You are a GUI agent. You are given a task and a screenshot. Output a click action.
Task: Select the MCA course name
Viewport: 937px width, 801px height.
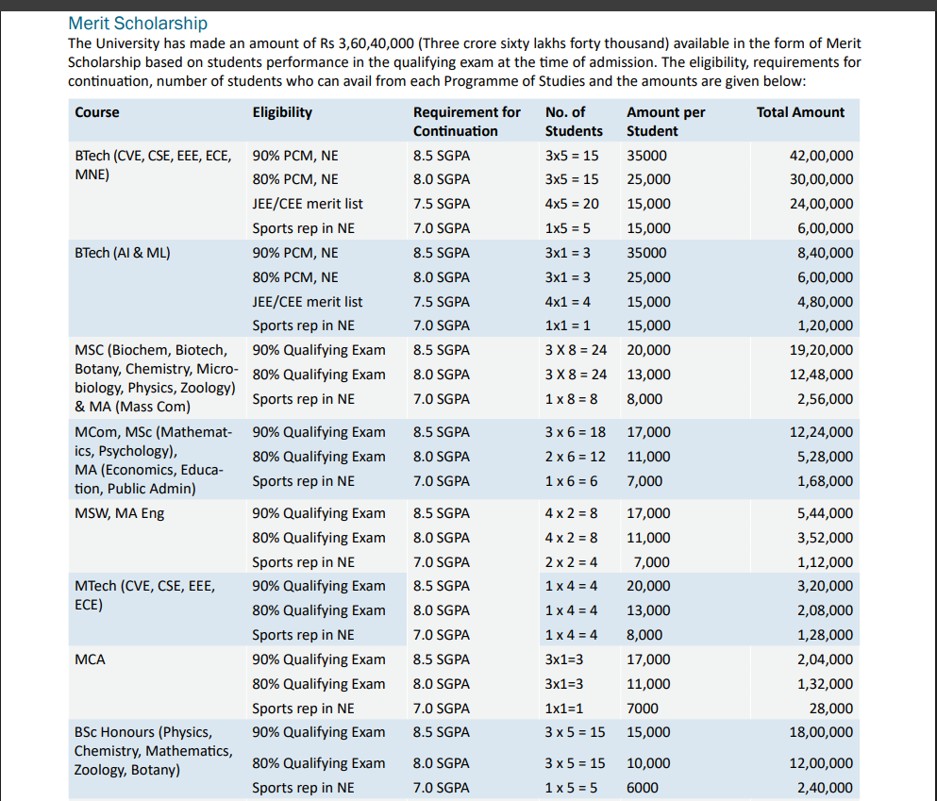pos(90,659)
